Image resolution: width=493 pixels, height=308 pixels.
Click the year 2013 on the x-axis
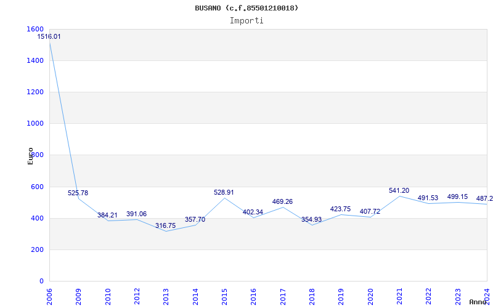166,296
